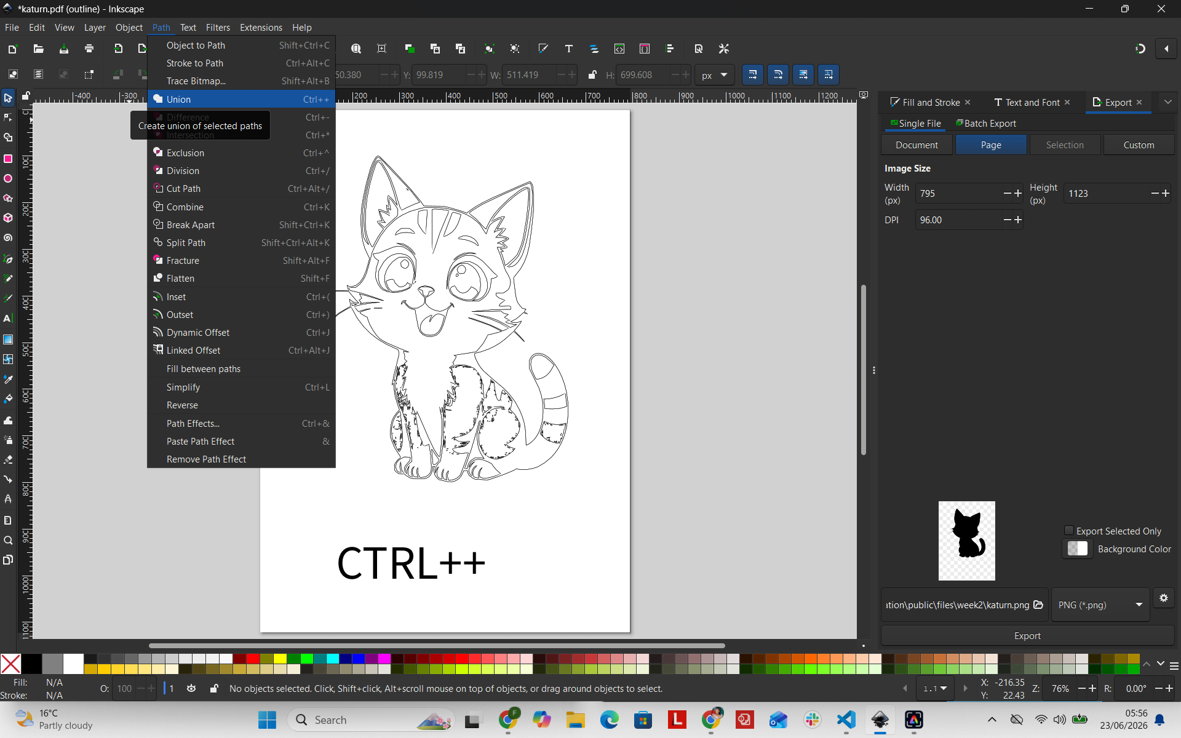The width and height of the screenshot is (1181, 738).
Task: Select the Dropper color picker tool
Action: (8, 379)
